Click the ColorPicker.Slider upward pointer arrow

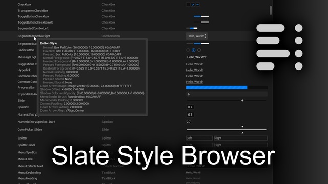tap(242, 133)
